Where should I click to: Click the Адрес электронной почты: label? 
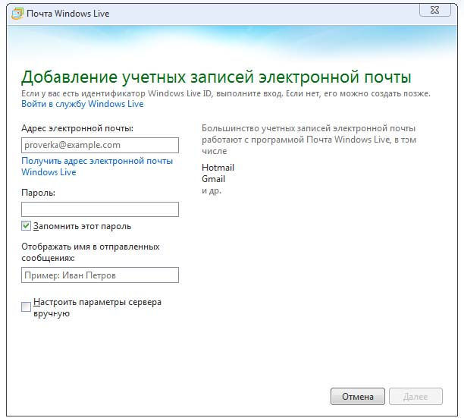77,128
